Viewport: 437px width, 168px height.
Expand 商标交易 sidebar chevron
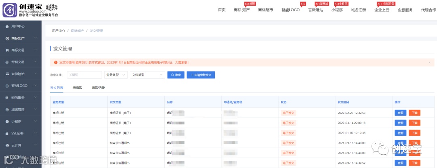(x=35, y=50)
